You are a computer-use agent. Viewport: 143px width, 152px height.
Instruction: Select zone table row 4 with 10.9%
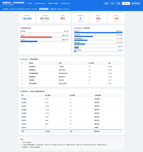point(71,77)
